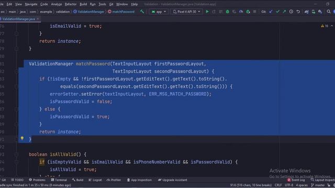Screen dimensions: 335x188
Task: Open the Profile app gauge icon
Action: (x=241, y=11)
